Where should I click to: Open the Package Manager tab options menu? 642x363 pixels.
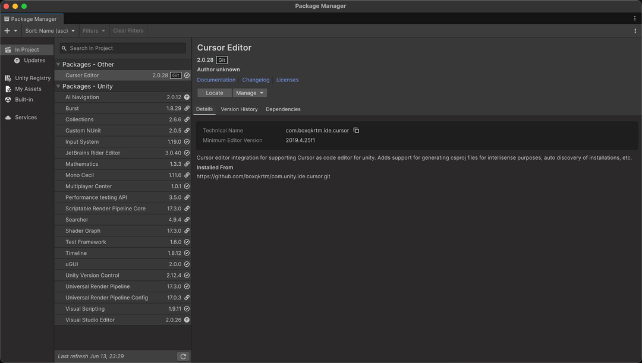[x=635, y=18]
